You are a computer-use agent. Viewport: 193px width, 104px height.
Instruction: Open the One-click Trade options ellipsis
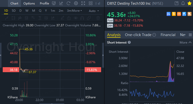click(154, 35)
